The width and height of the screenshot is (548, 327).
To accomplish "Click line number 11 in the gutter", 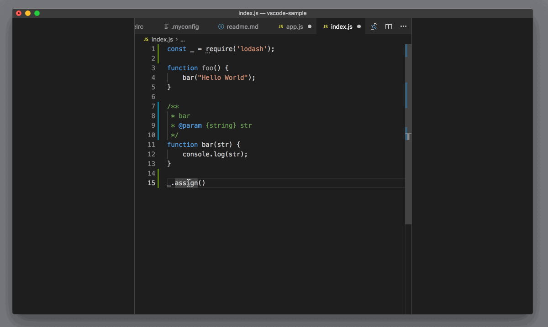I will point(151,145).
